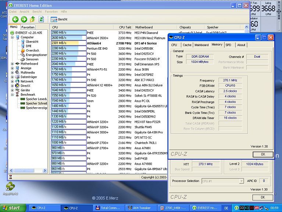Screen dimensions: 282x212
Task: Sort by CPU Takt column header
Action: 123,27
